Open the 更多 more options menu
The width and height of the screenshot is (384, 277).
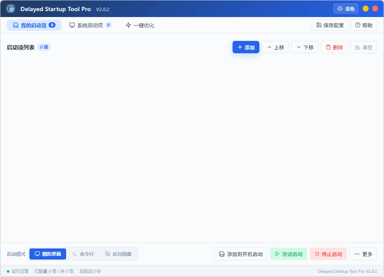[x=363, y=254]
